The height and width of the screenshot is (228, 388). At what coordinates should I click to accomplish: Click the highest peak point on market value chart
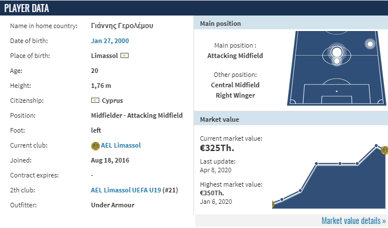[376, 145]
